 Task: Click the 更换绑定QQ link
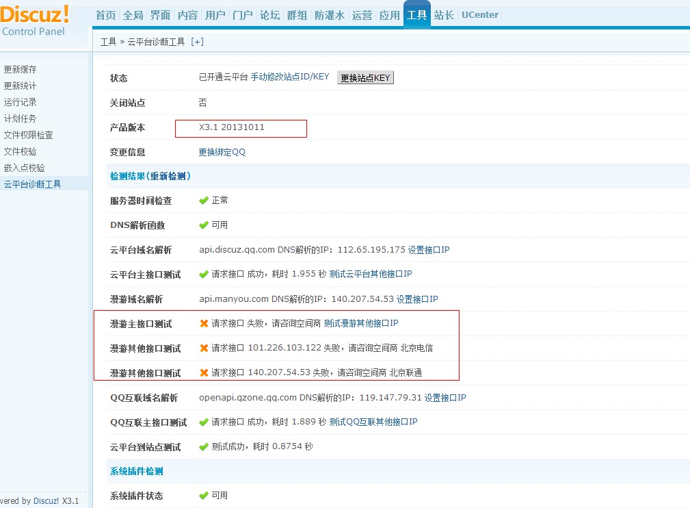(222, 152)
